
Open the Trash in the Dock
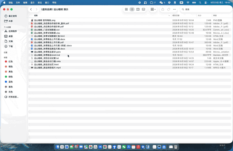tap(176, 147)
